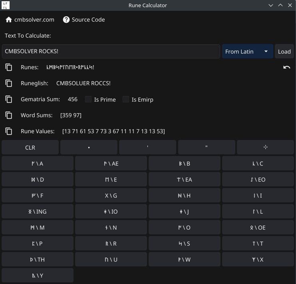Screen dimensions: 296x284
Task: Toggle the Is Prime checkbox
Action: (x=88, y=99)
